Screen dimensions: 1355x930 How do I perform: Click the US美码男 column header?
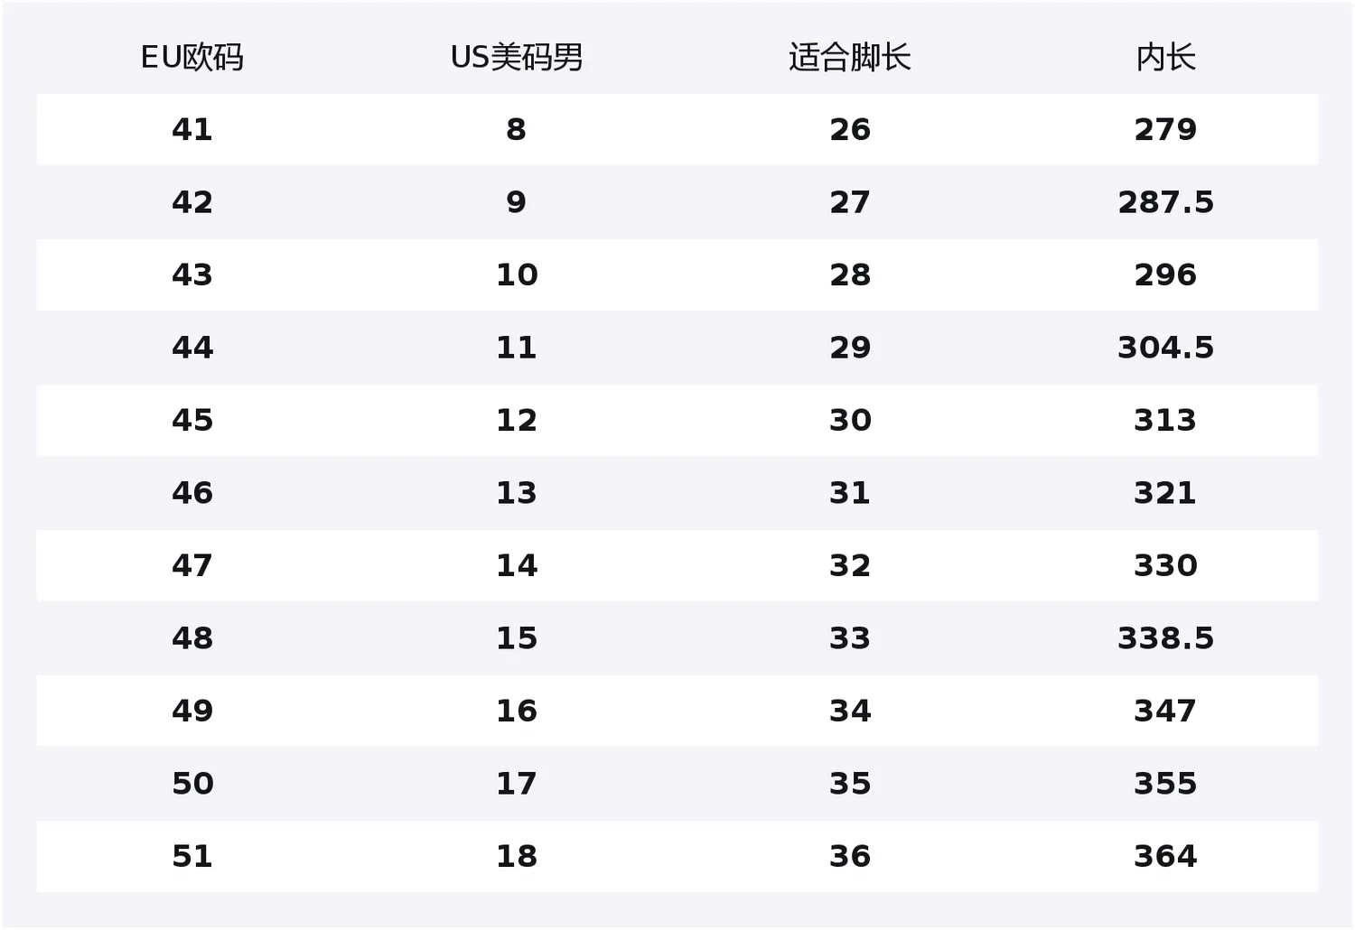pos(516,57)
